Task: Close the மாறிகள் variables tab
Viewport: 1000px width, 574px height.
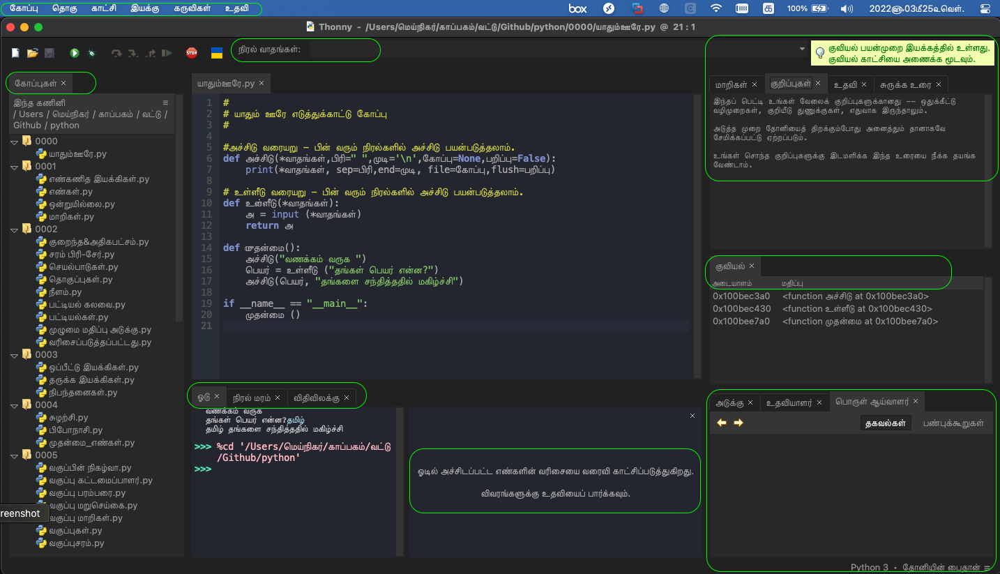Action: 754,84
